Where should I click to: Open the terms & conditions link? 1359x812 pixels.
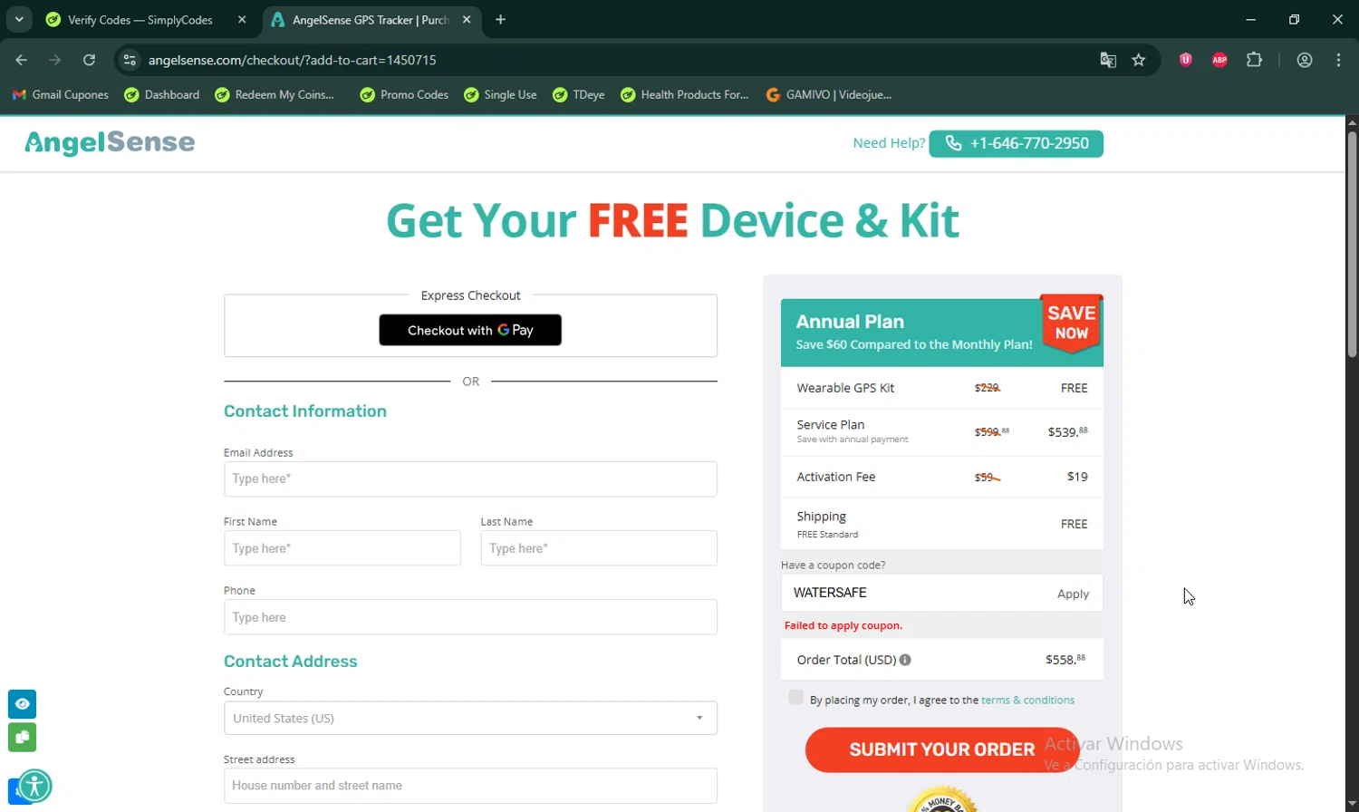pos(1027,700)
